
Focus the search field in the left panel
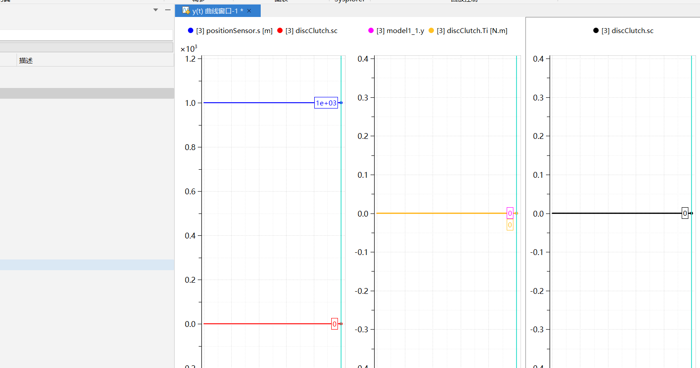tap(86, 35)
